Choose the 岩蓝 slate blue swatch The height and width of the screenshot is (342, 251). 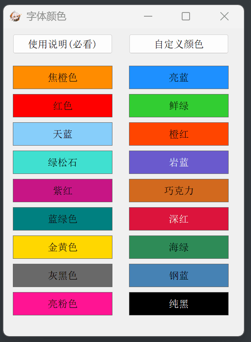[x=179, y=162]
